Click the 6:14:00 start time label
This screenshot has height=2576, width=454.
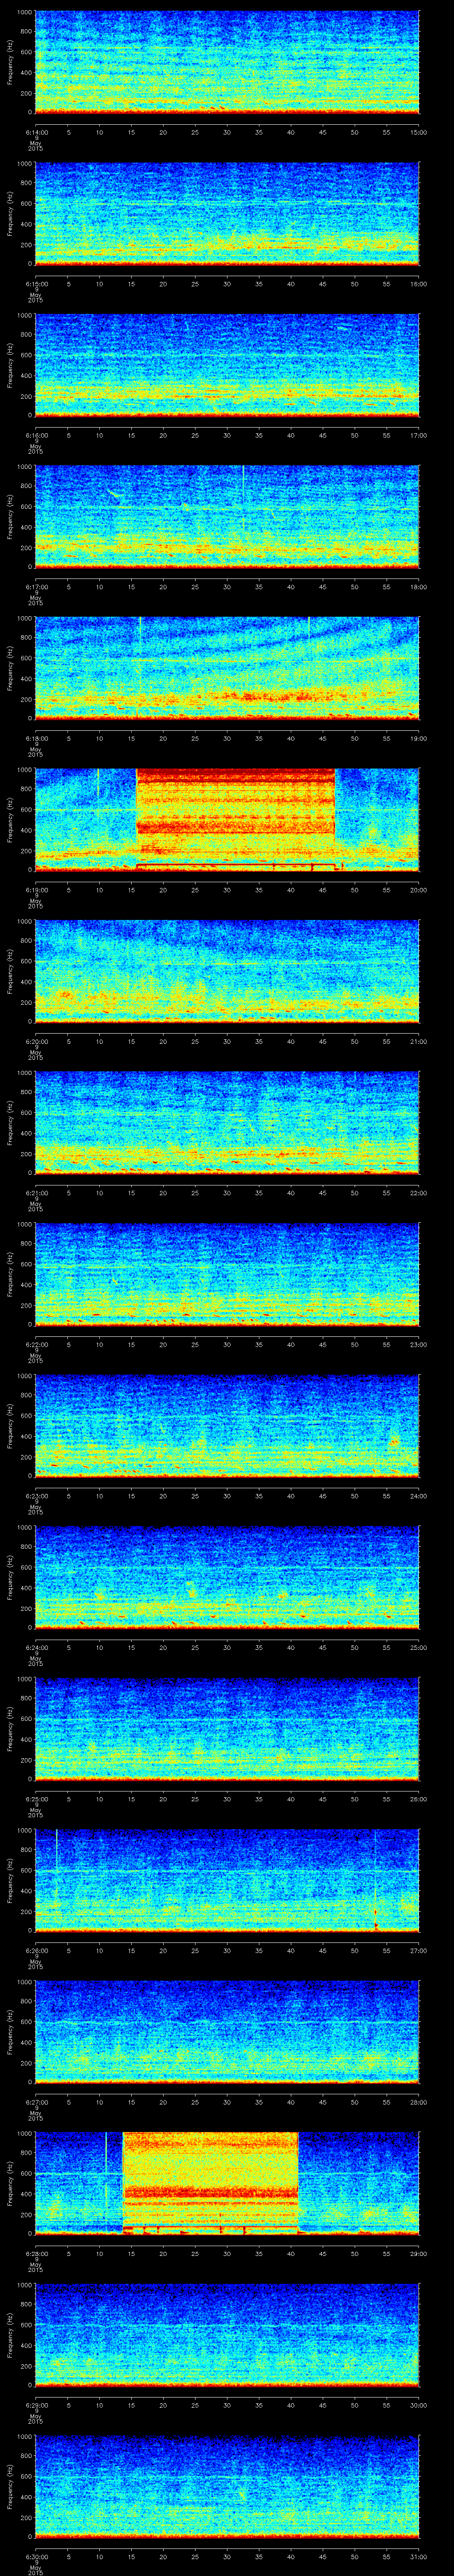tap(36, 132)
